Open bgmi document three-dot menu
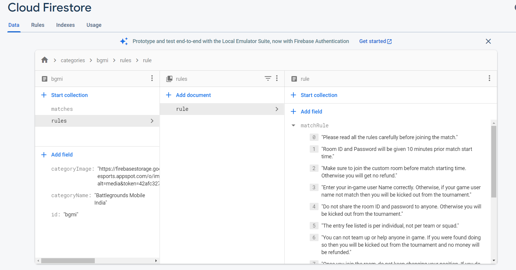The width and height of the screenshot is (516, 270). click(x=152, y=78)
